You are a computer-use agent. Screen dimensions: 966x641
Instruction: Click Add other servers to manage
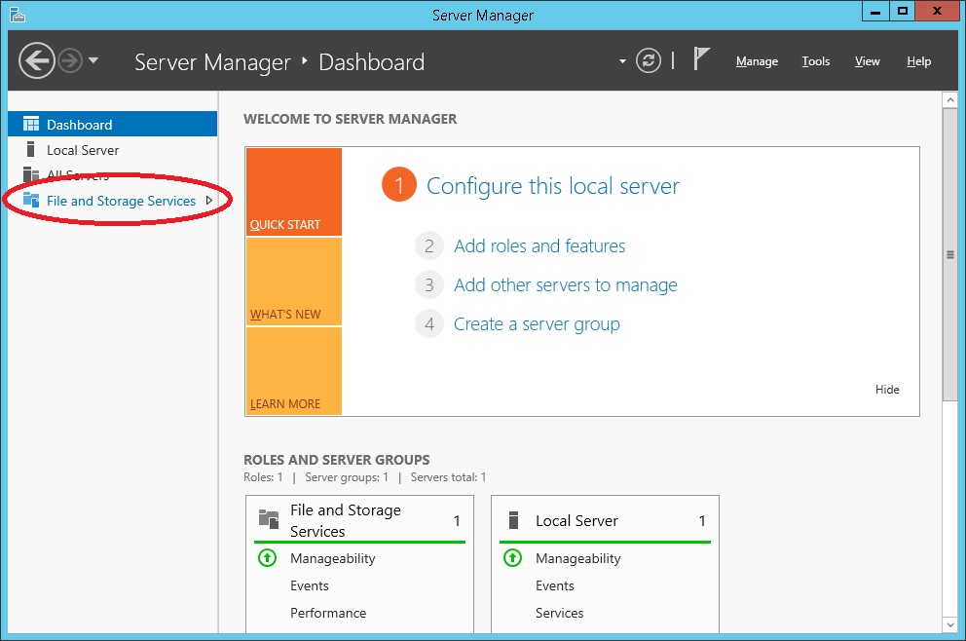point(565,285)
